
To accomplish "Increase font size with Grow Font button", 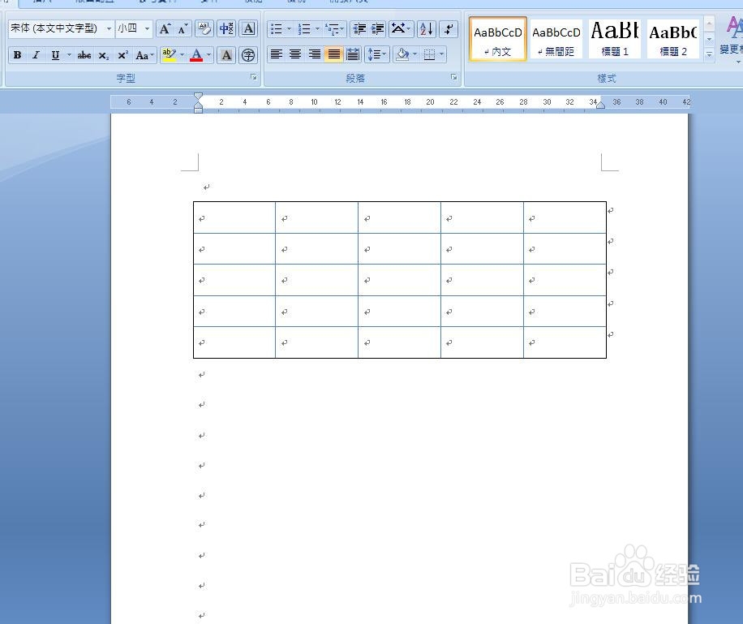I will click(165, 29).
